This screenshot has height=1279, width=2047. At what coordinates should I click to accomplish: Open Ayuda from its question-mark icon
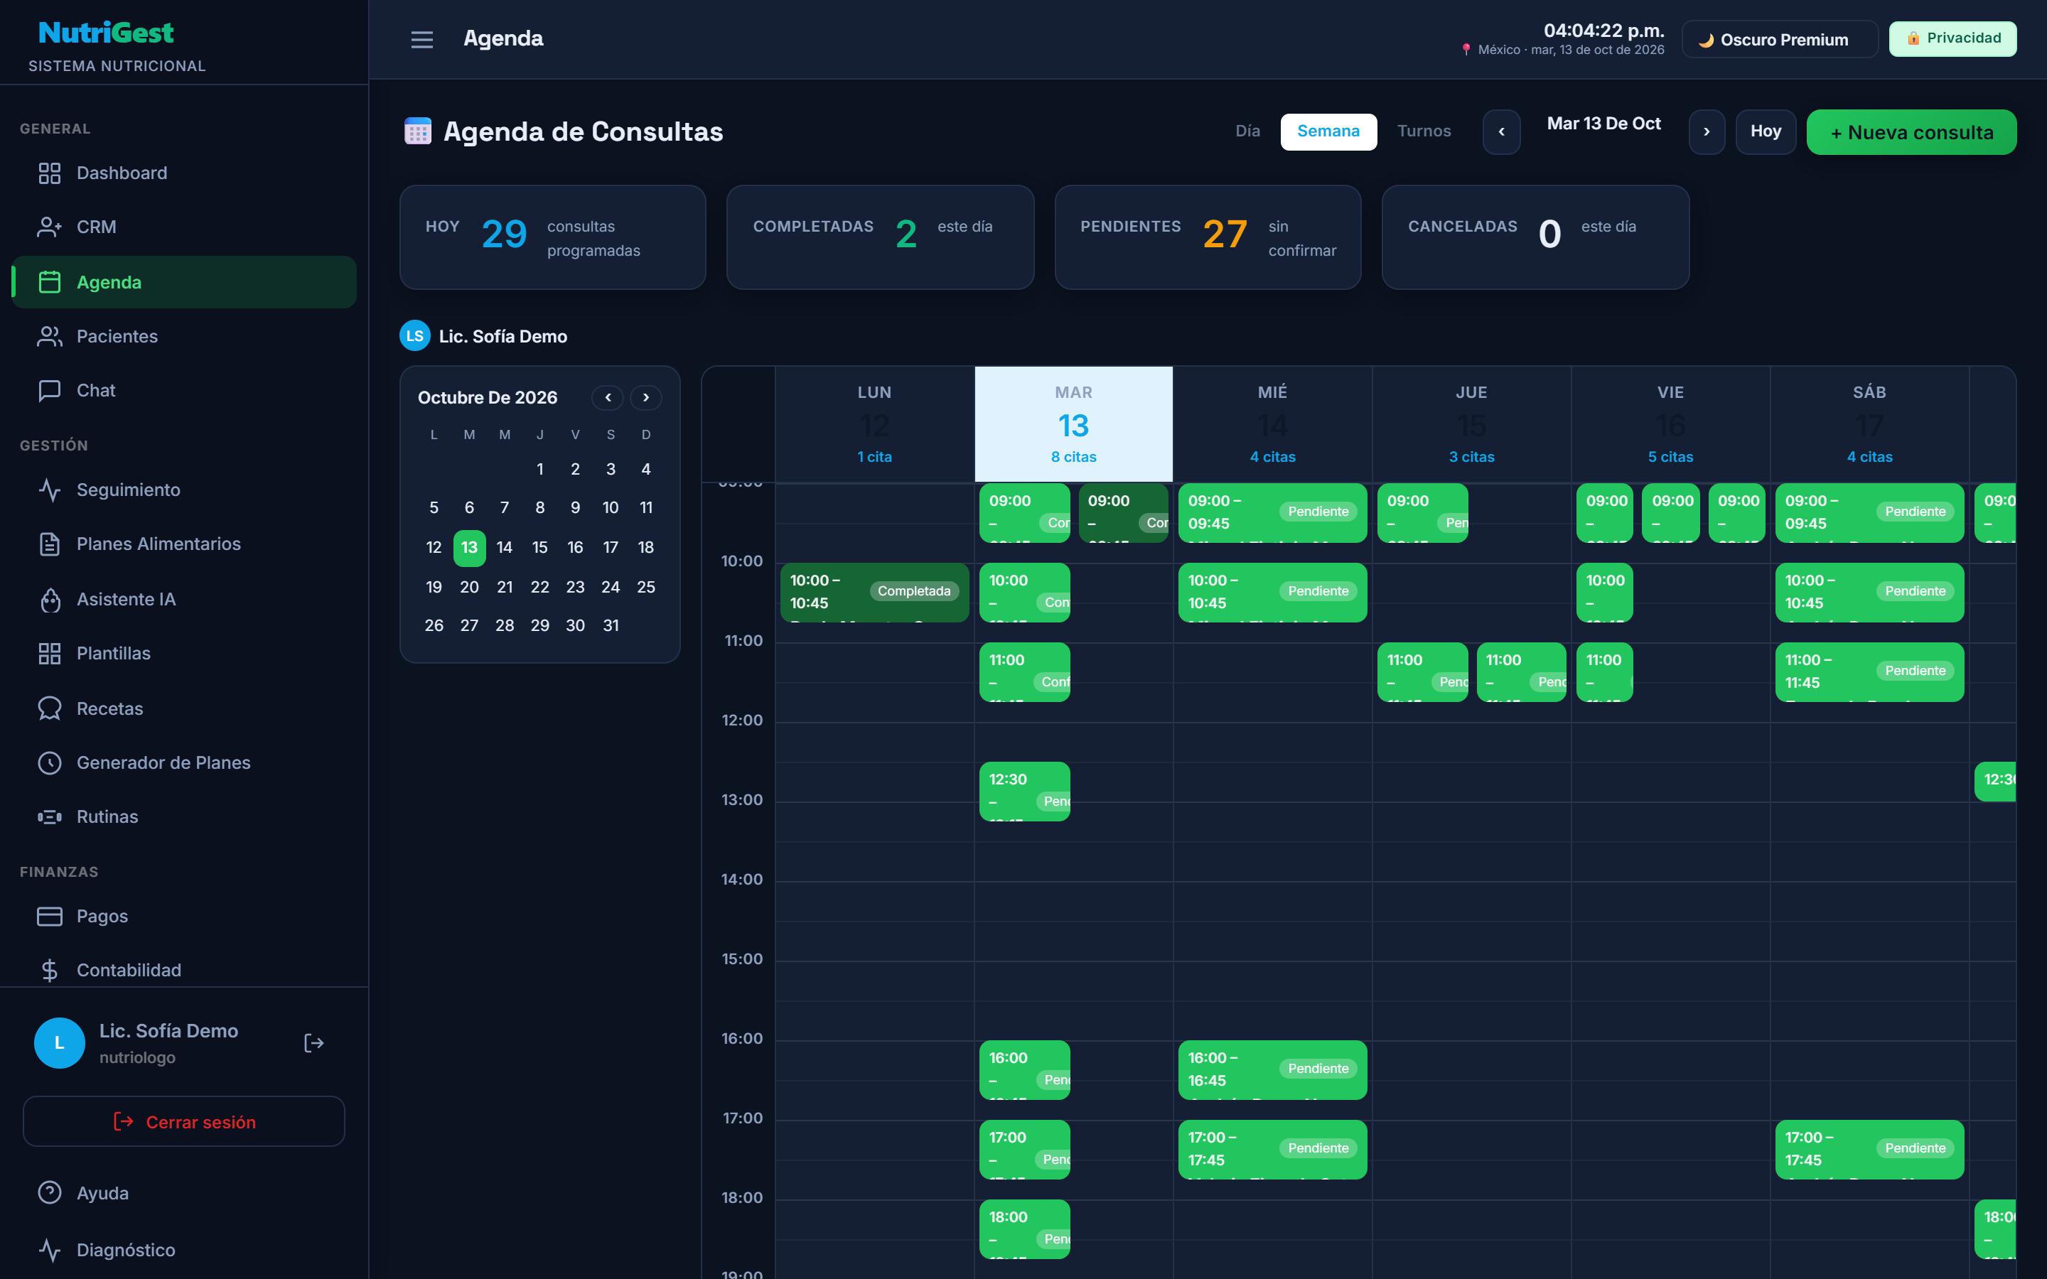(49, 1193)
